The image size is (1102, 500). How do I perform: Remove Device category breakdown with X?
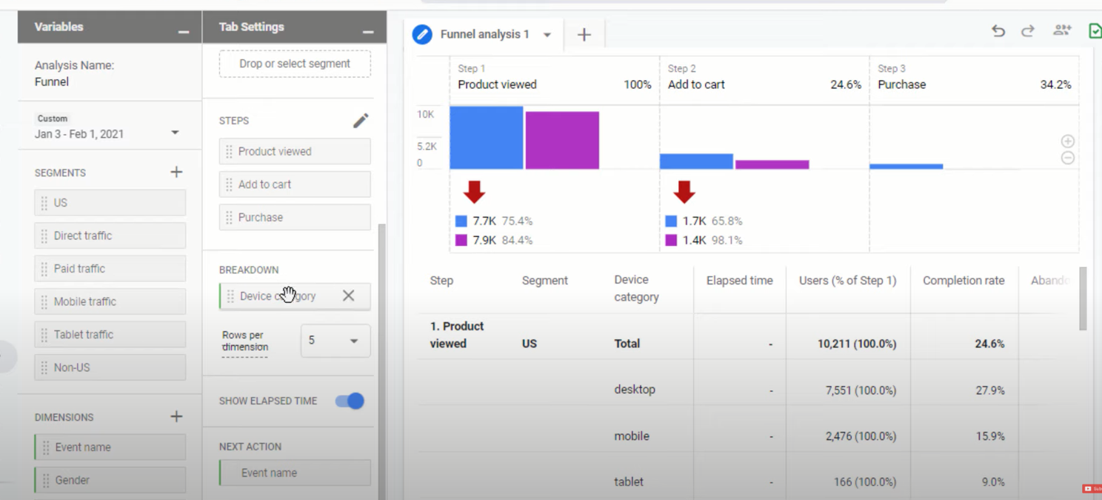[348, 296]
